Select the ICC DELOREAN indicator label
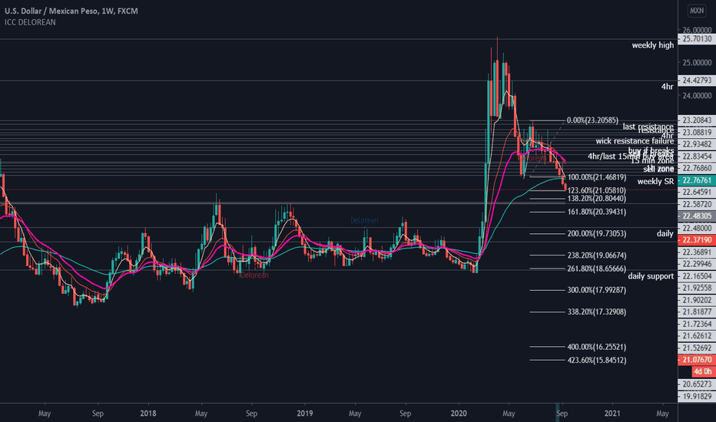 (x=30, y=22)
